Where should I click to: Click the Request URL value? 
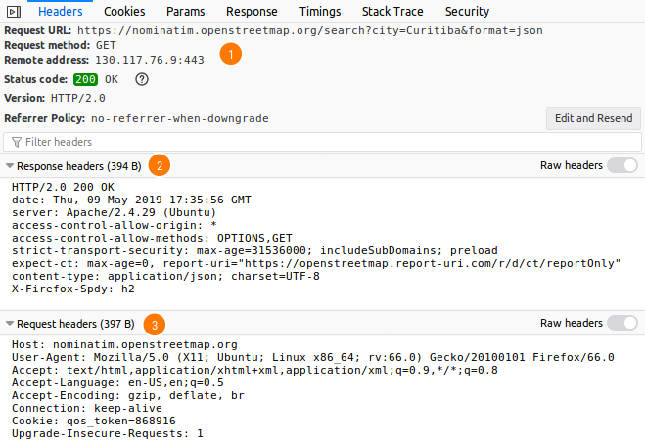coord(309,31)
